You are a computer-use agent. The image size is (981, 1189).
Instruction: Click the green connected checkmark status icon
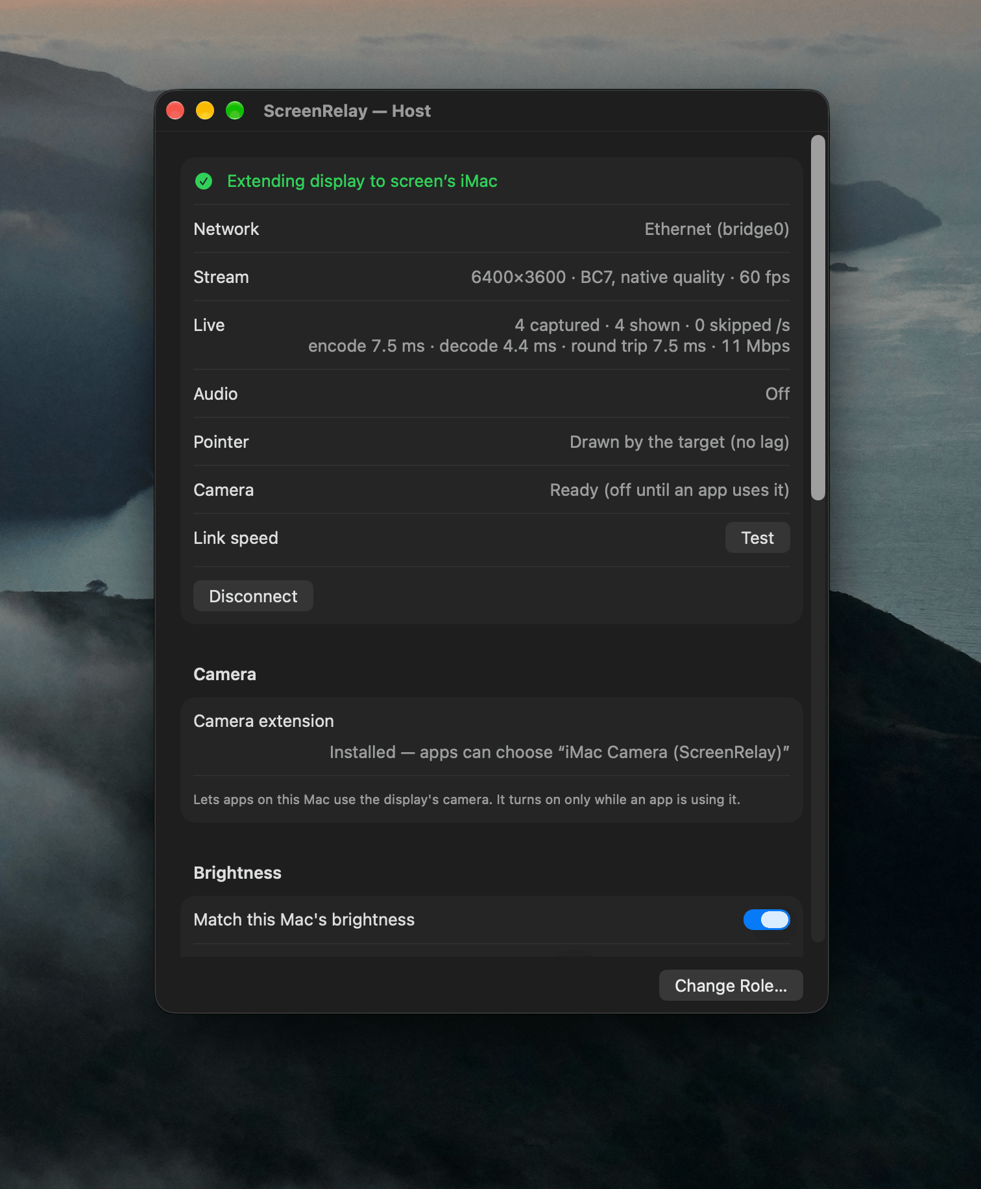[204, 181]
